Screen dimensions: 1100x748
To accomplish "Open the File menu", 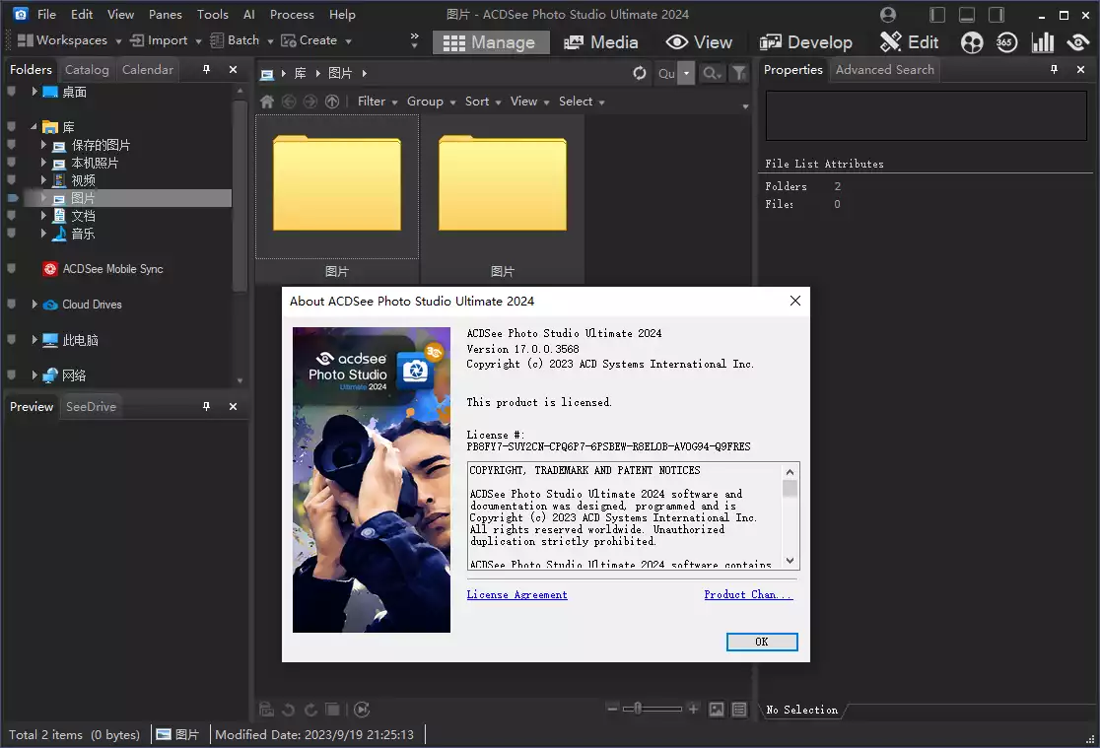I will [x=46, y=14].
